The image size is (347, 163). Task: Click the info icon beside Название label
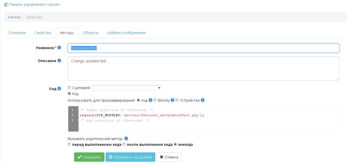pos(59,48)
